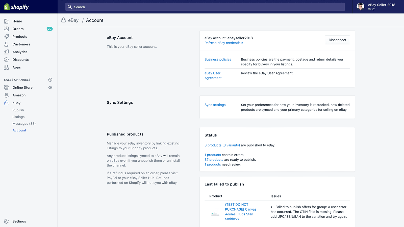Navigate to eBay via the breadcrumb
The image size is (404, 227).
click(x=73, y=20)
